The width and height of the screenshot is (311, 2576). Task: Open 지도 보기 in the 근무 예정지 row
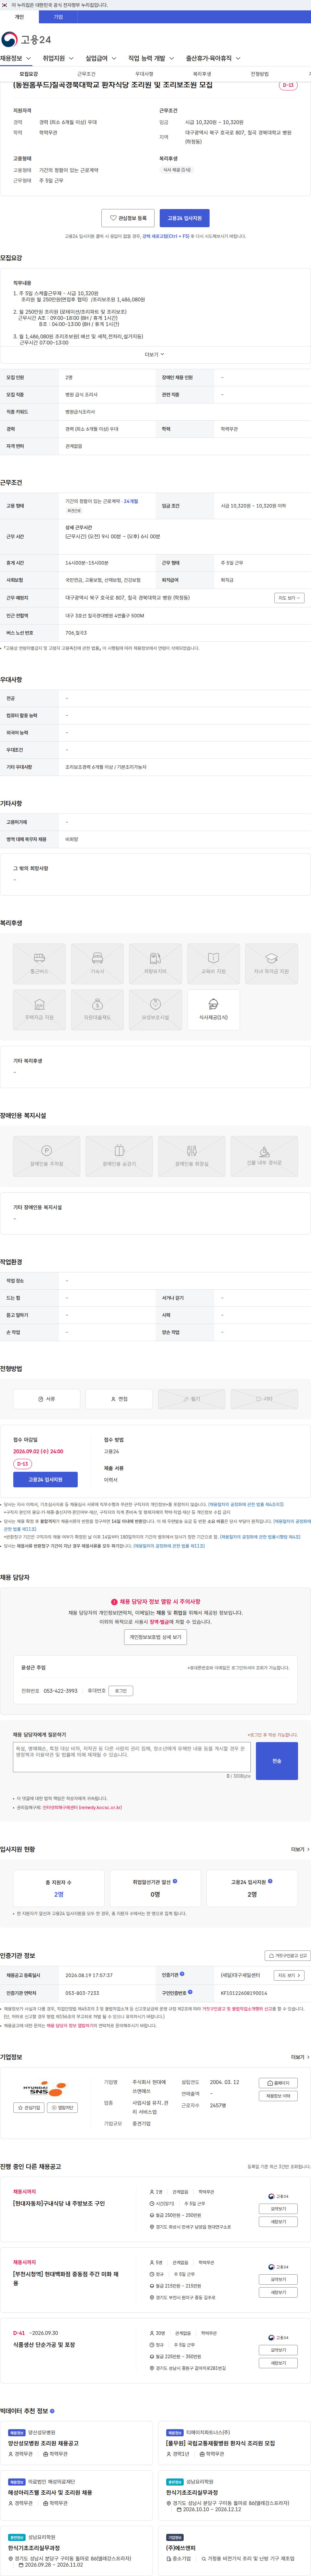pos(289,598)
